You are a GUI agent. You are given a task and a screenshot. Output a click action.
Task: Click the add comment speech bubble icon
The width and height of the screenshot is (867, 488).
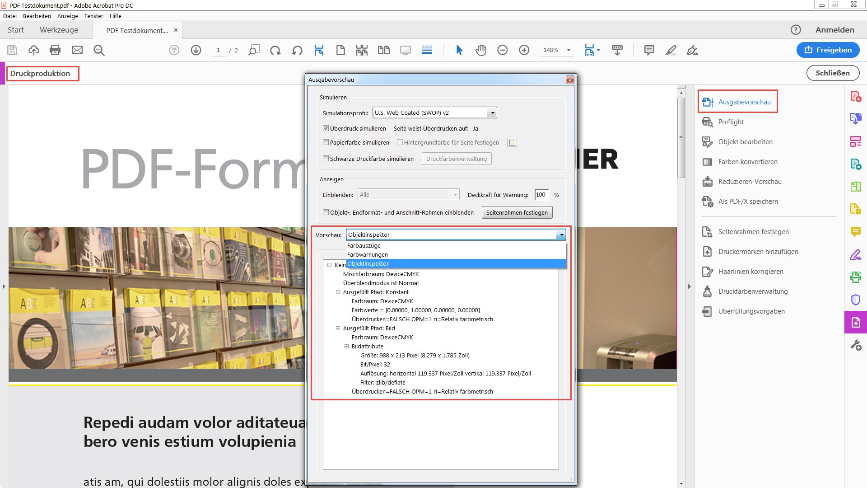(x=649, y=50)
